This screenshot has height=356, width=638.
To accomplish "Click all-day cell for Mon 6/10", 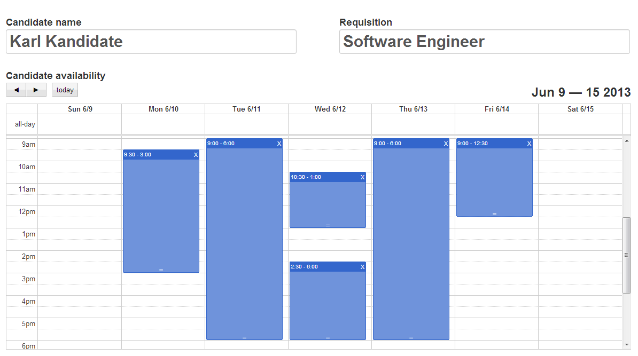I will 163,124.
